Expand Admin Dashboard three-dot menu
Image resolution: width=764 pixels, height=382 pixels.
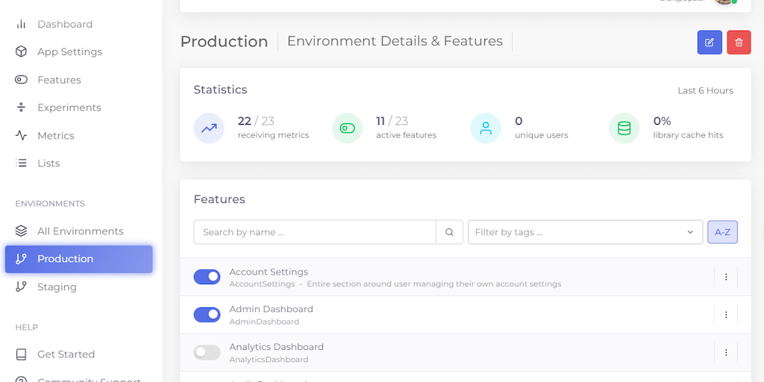pyautogui.click(x=726, y=315)
